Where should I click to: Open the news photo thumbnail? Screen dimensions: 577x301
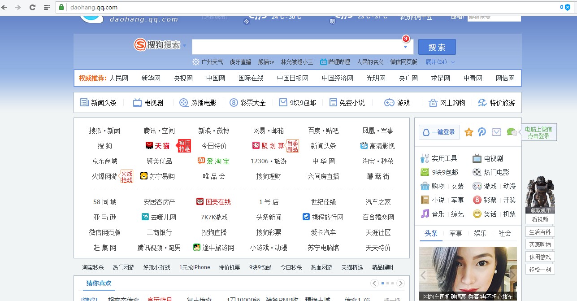click(x=468, y=274)
